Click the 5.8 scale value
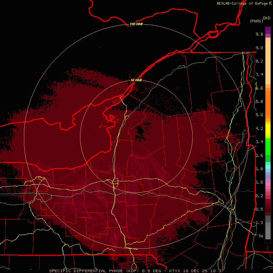This screenshot has height=273, width=273. (259, 102)
